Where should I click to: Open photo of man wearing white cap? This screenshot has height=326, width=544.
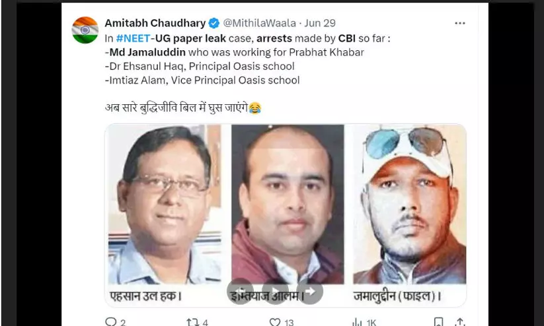(409, 205)
